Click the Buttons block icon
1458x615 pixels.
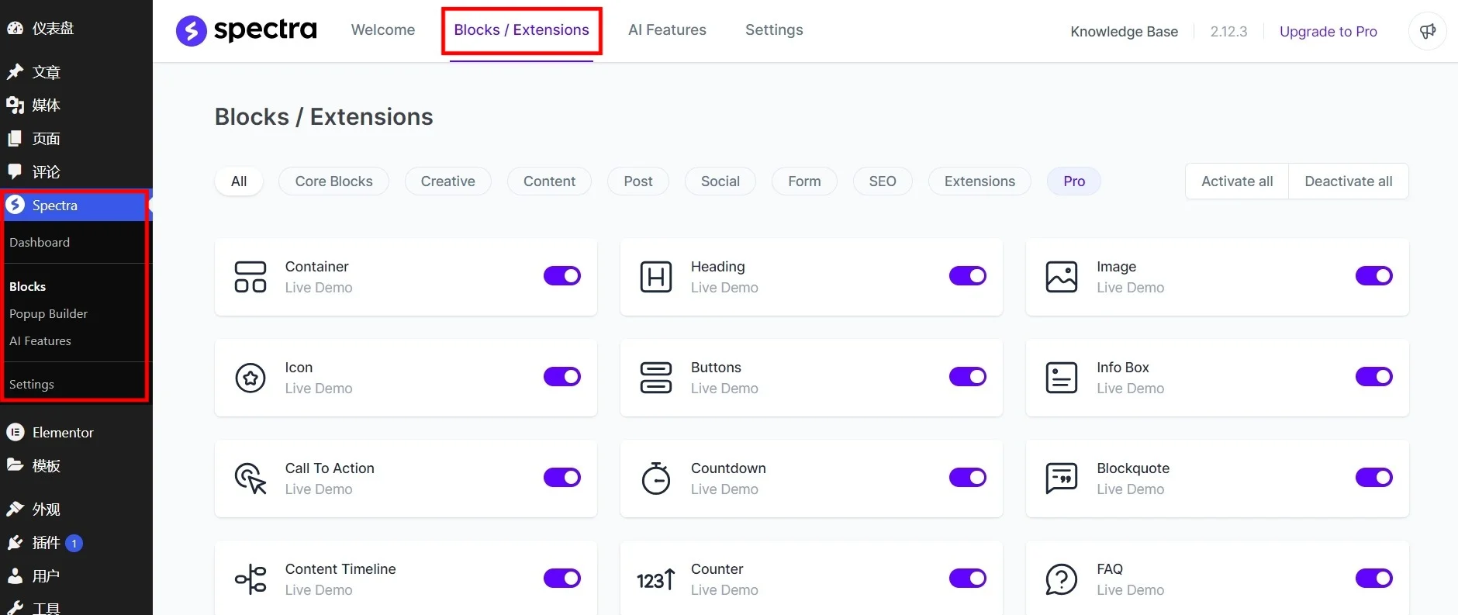pyautogui.click(x=656, y=378)
